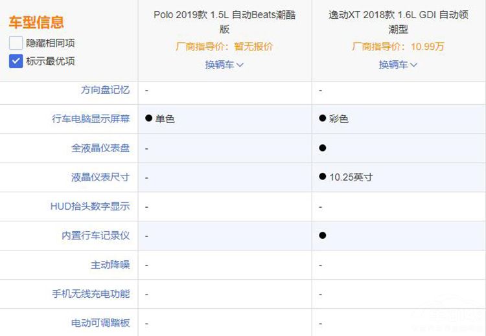Select the 行车电脑显示屏幕 row label
The width and height of the screenshot is (486, 336).
pyautogui.click(x=91, y=119)
